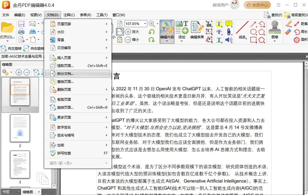The image size is (308, 195).
Task: Expand the 背景 background submenu
Action: tap(78, 40)
